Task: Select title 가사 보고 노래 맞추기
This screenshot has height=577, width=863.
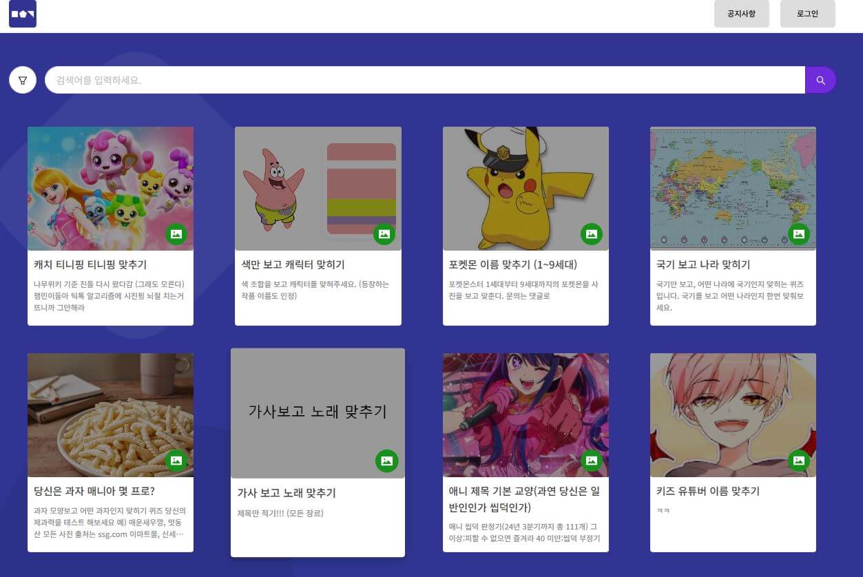Action: tap(287, 493)
